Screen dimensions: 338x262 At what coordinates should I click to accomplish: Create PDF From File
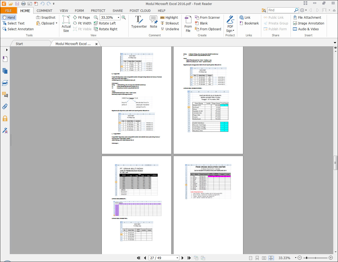click(x=188, y=24)
